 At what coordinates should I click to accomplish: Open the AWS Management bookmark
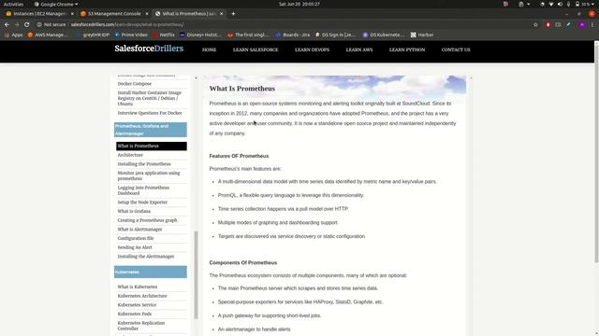coord(48,35)
